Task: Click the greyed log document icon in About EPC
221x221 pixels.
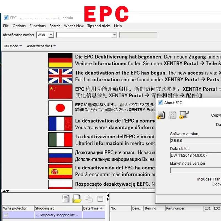Action: [172, 115]
